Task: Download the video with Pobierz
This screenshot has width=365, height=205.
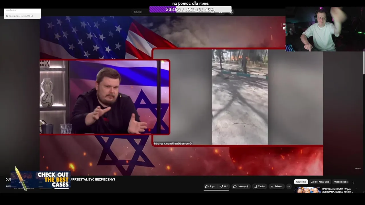Action: point(276,186)
